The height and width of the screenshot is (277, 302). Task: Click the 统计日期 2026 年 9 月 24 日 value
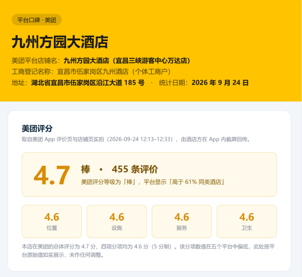tap(220, 83)
